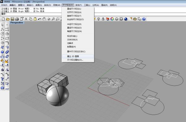Click the padlock Lock icon
The height and width of the screenshot is (122, 186).
[x=103, y=19]
